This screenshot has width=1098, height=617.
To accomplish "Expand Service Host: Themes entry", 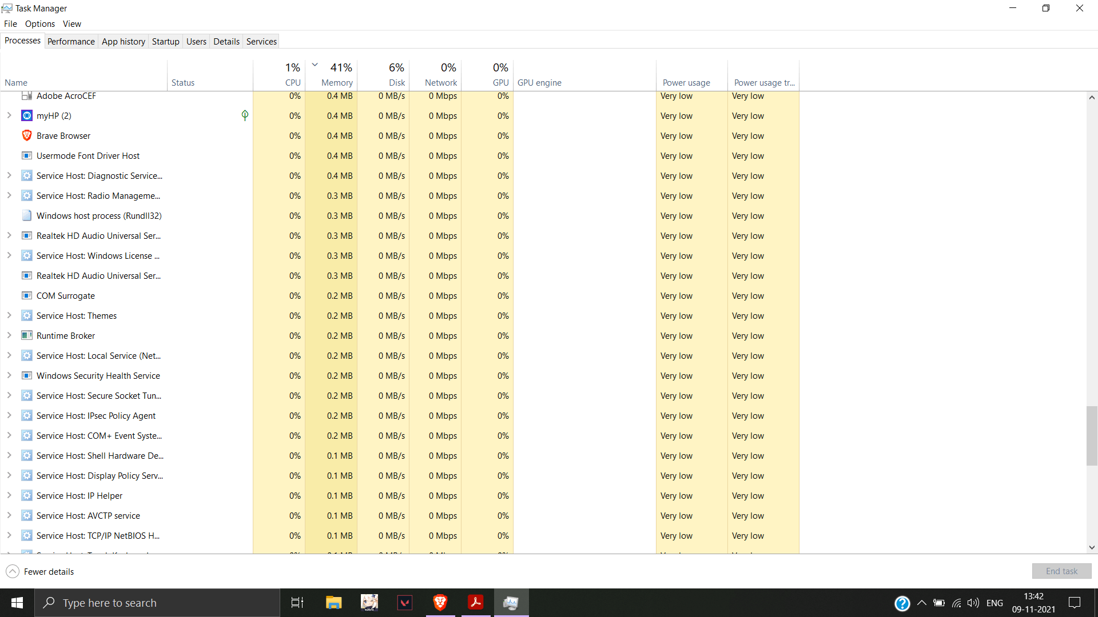I will [9, 315].
